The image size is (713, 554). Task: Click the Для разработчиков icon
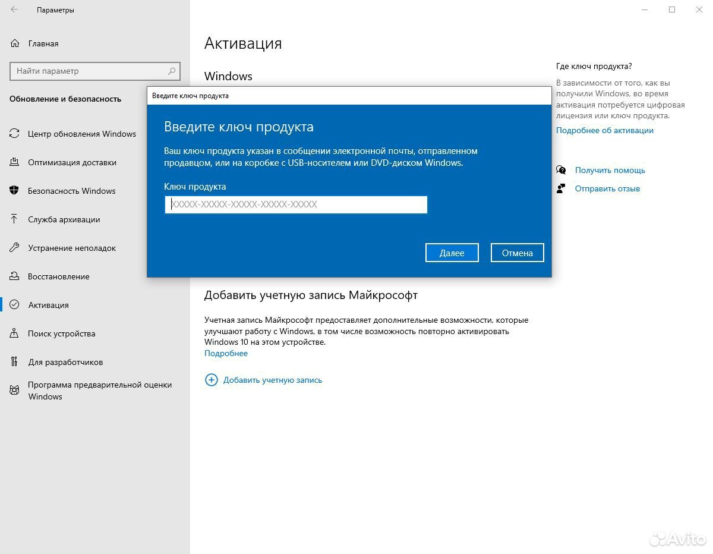point(14,362)
